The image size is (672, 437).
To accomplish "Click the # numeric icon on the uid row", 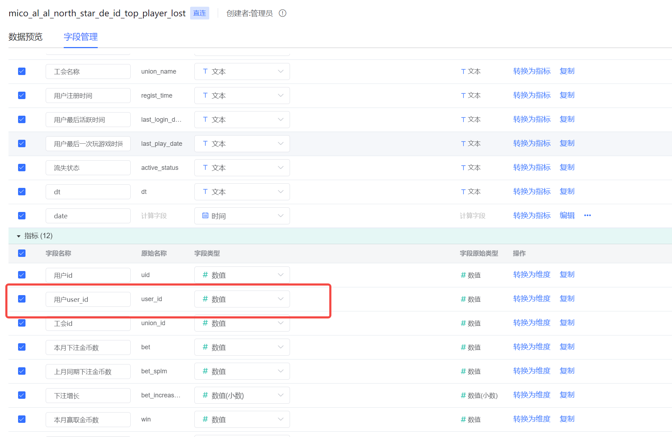I will 205,275.
